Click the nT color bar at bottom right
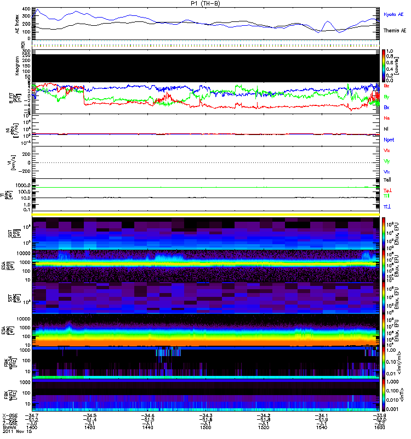The image size is (411, 439). 384,395
